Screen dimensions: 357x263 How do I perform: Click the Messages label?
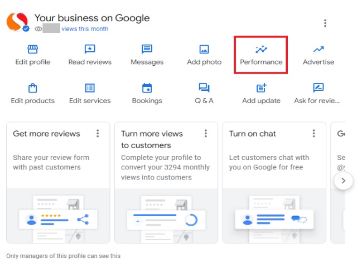[x=147, y=62]
